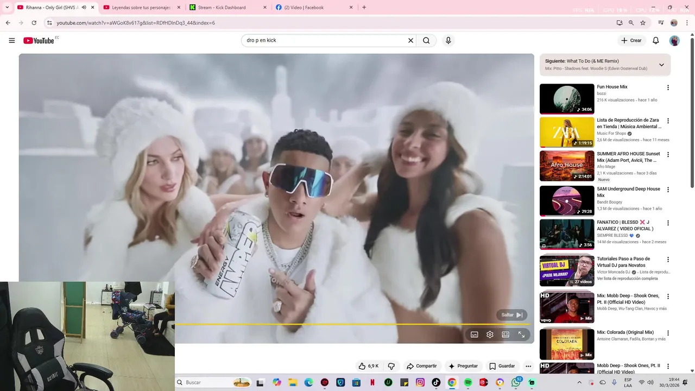
Task: Switch to the Leyendas sobre tus personajes tab
Action: pos(141,8)
